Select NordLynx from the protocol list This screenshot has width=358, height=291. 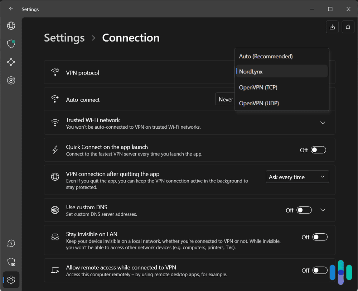click(x=282, y=71)
